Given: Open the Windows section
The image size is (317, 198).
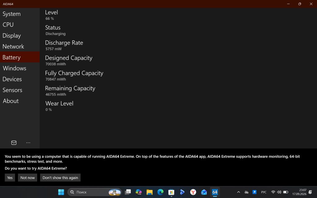Looking at the screenshot, I should (20, 68).
